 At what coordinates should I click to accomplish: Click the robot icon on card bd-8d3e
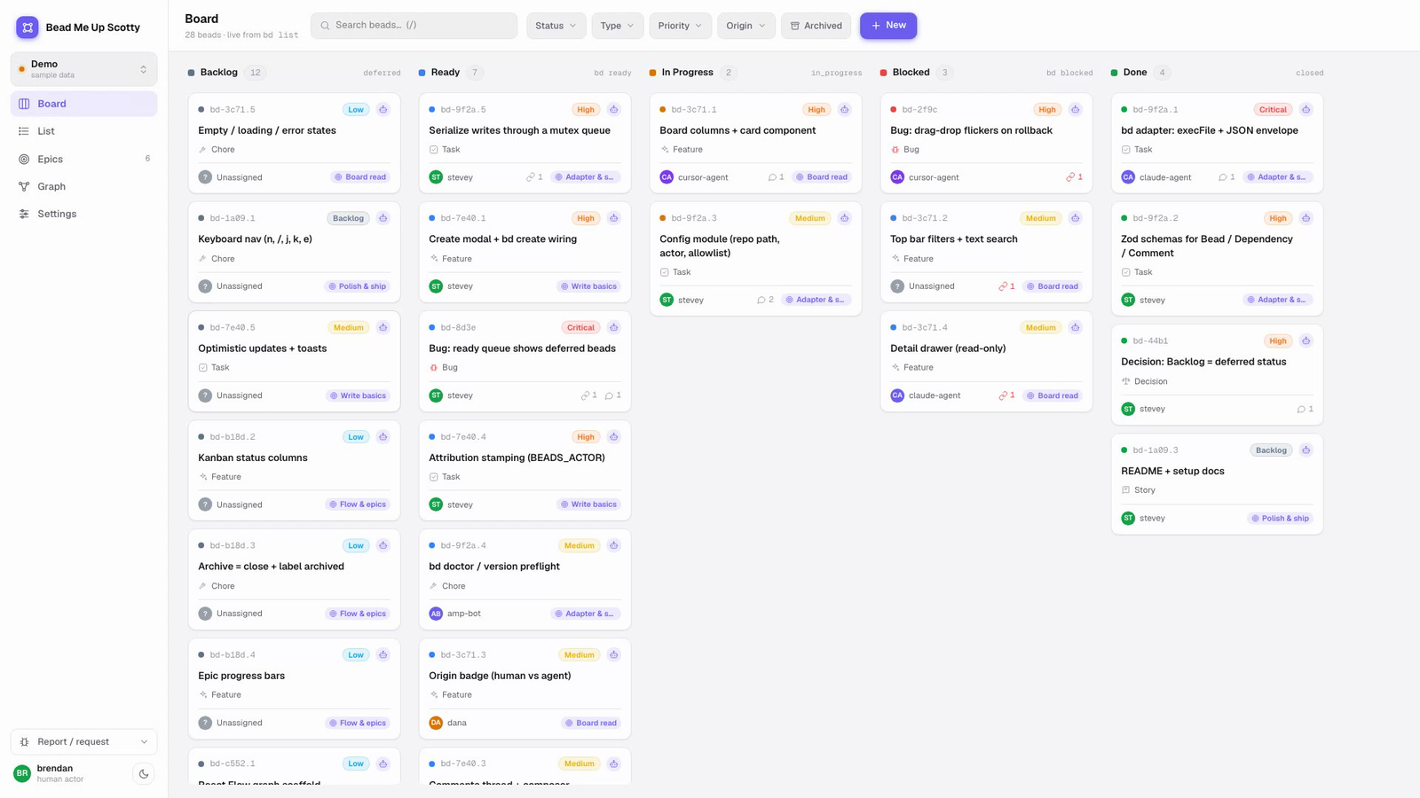(x=614, y=327)
